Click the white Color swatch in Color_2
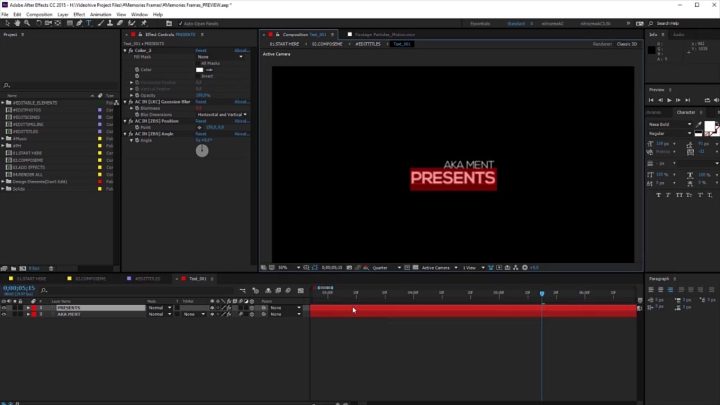 pos(199,70)
